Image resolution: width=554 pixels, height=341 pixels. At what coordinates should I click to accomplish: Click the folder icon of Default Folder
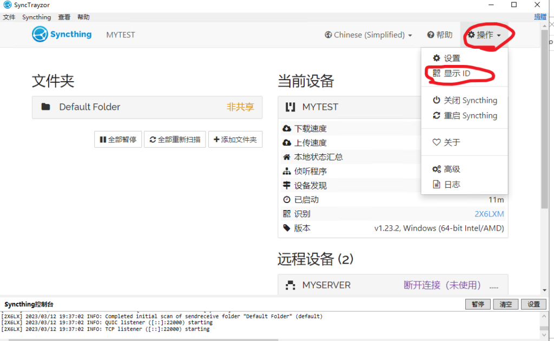(x=45, y=107)
